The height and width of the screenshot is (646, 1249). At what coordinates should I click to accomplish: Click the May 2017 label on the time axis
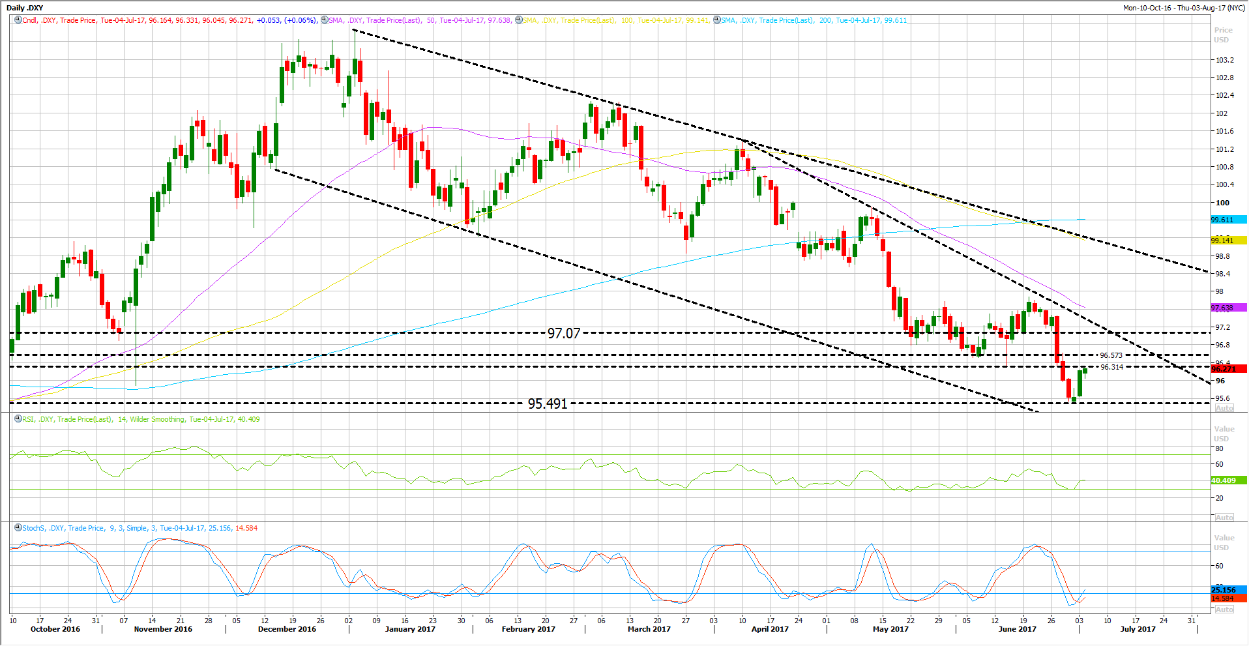pyautogui.click(x=890, y=629)
